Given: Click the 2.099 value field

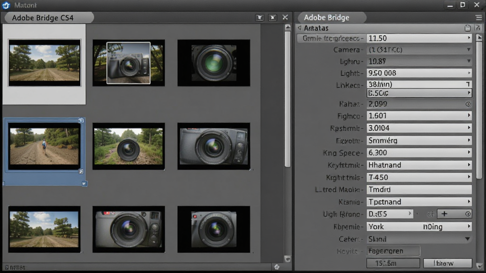Looking at the screenshot, I should coord(419,104).
